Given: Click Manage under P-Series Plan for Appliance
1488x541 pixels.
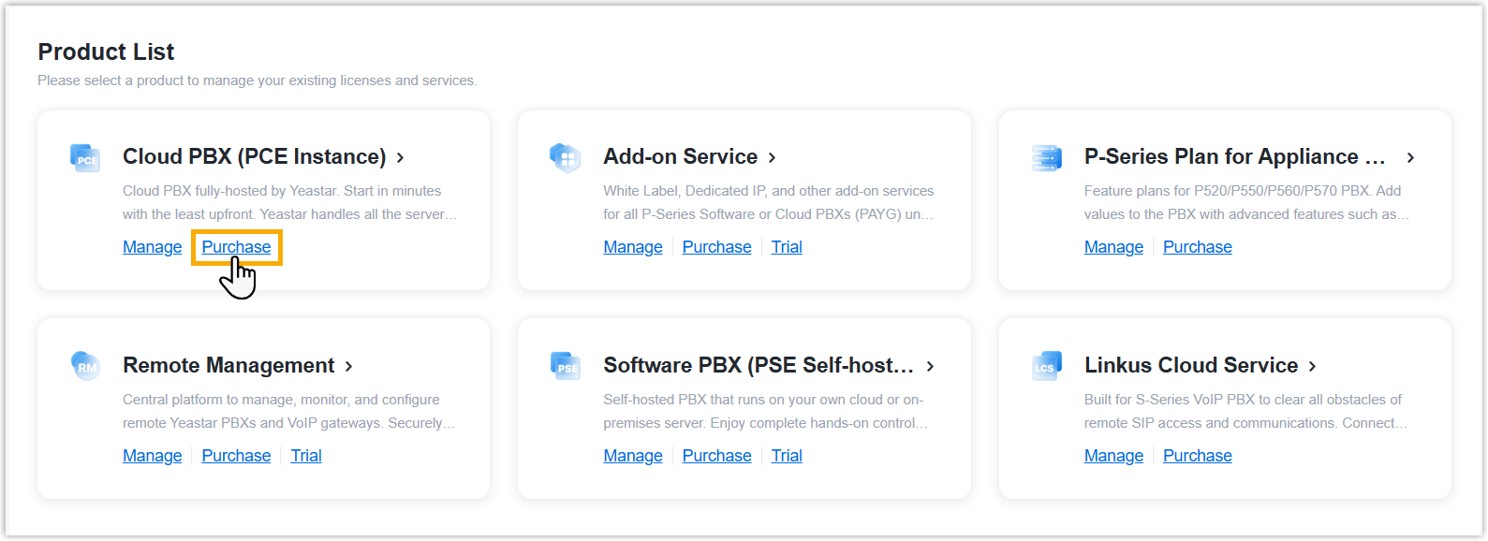Looking at the screenshot, I should tap(1113, 247).
